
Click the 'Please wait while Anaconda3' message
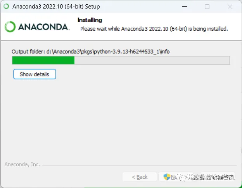coord(154,29)
